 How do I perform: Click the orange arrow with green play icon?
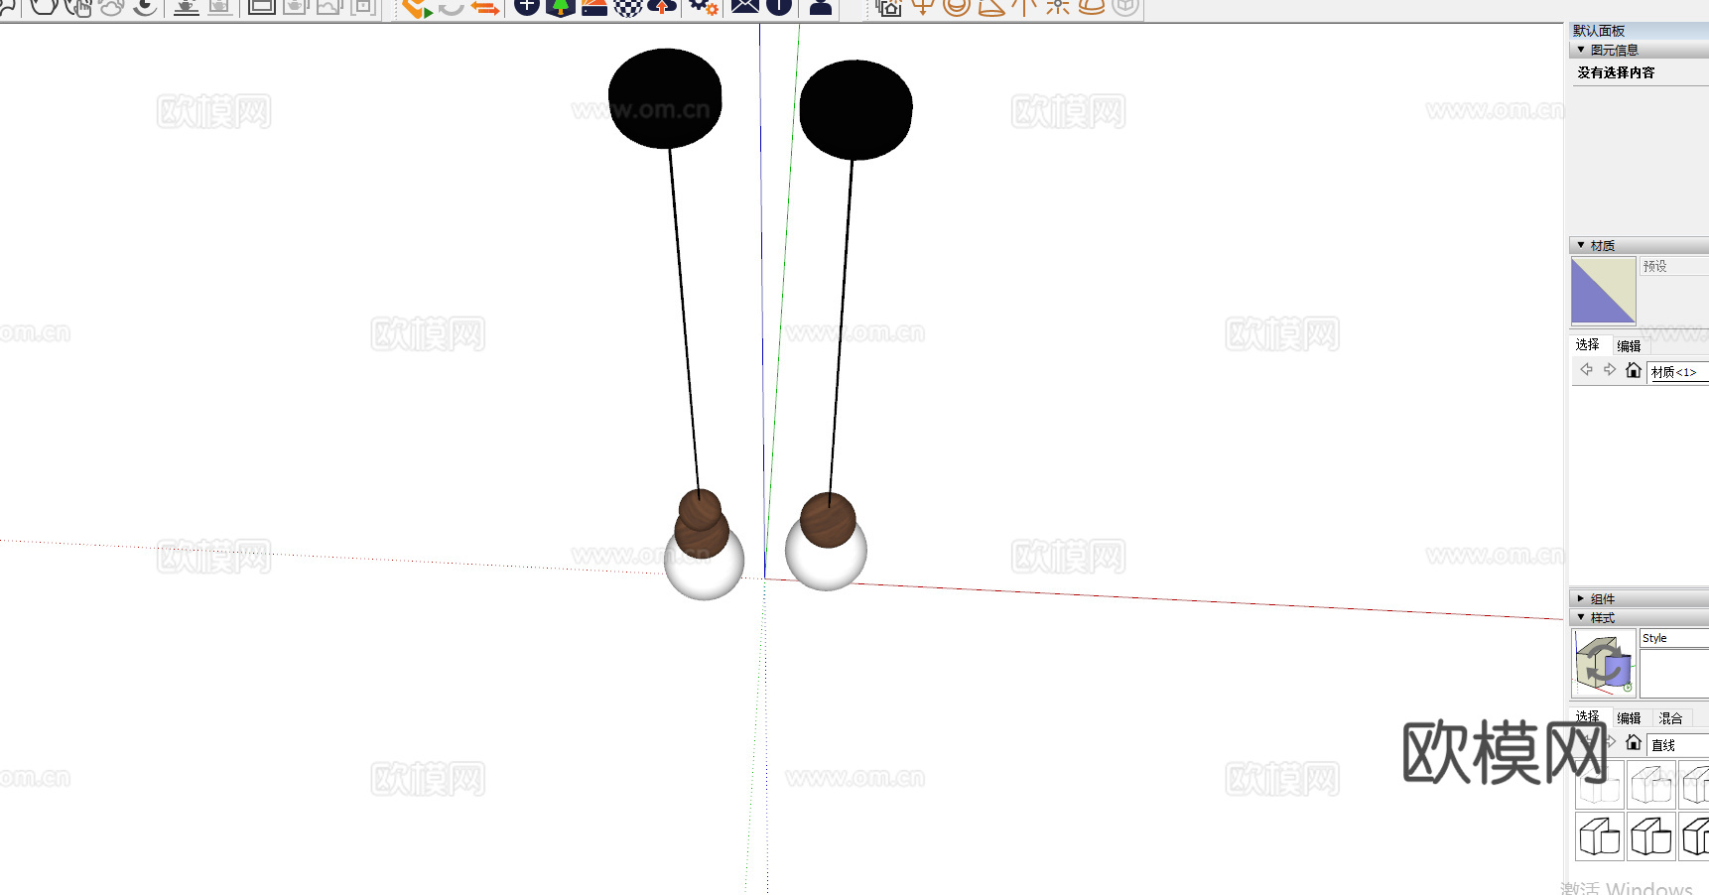(418, 7)
